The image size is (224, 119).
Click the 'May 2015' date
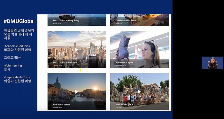click(x=119, y=107)
